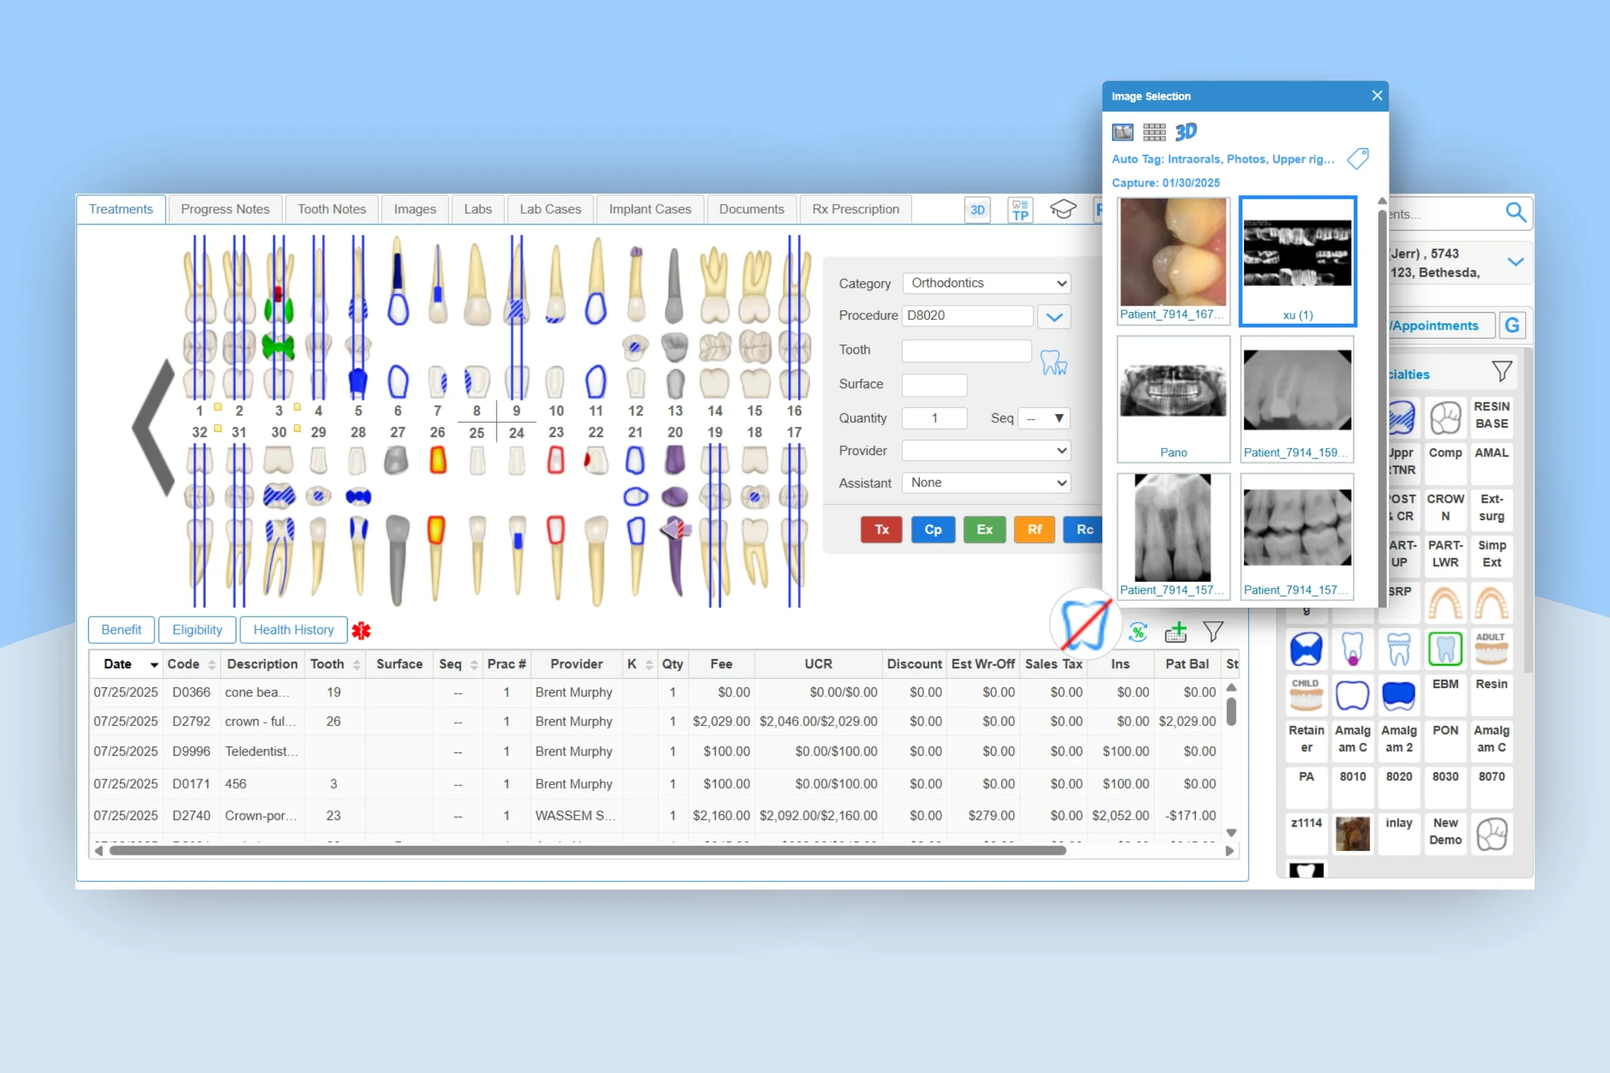The height and width of the screenshot is (1073, 1610).
Task: Click the Eligibility button
Action: click(x=197, y=630)
